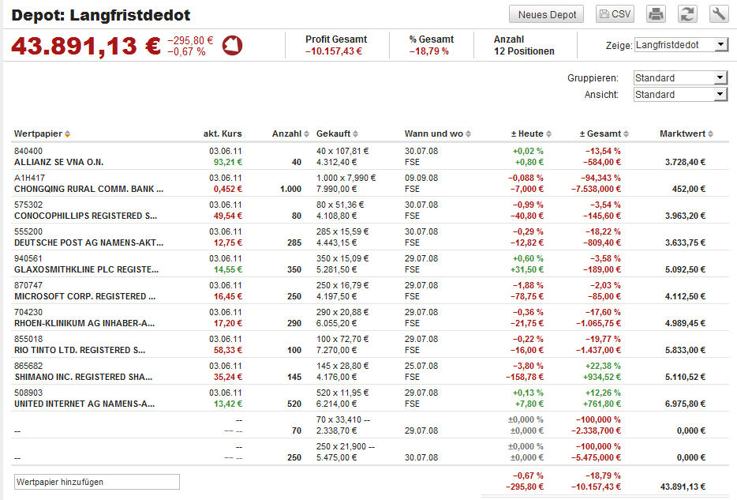737x500 pixels.
Task: Export the depot as CSV
Action: tap(615, 14)
